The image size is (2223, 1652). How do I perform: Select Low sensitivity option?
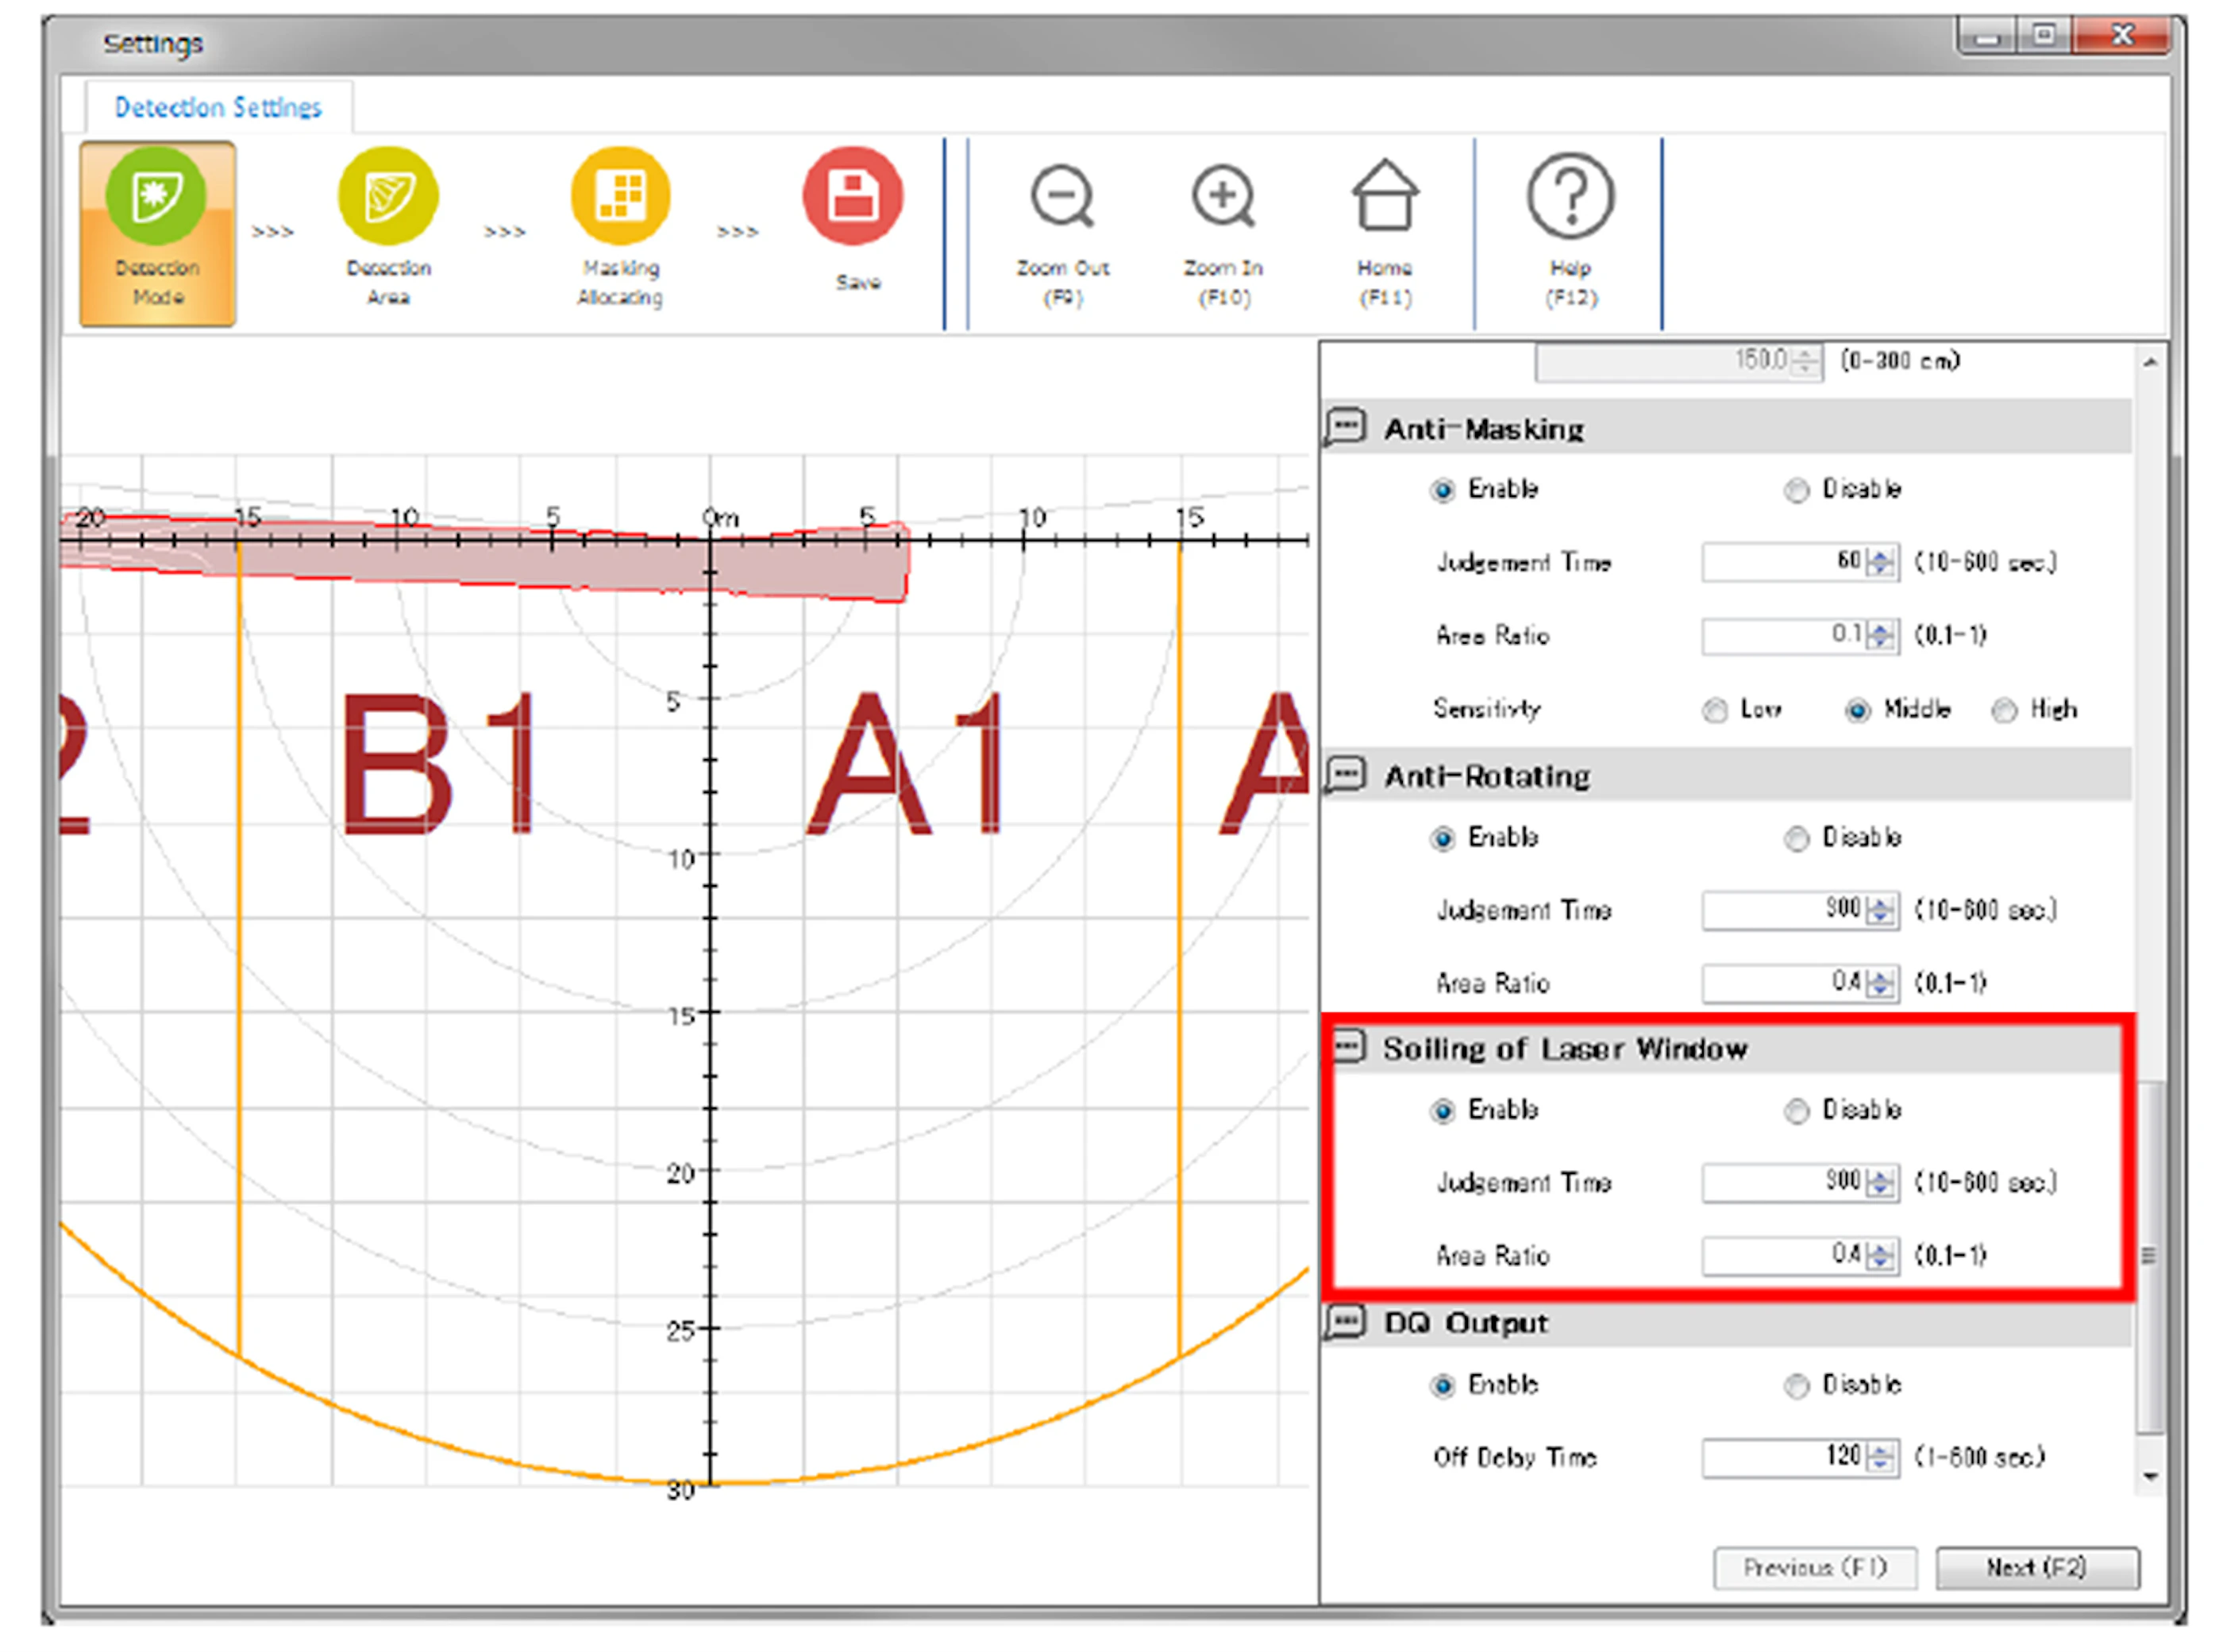coord(1715,710)
